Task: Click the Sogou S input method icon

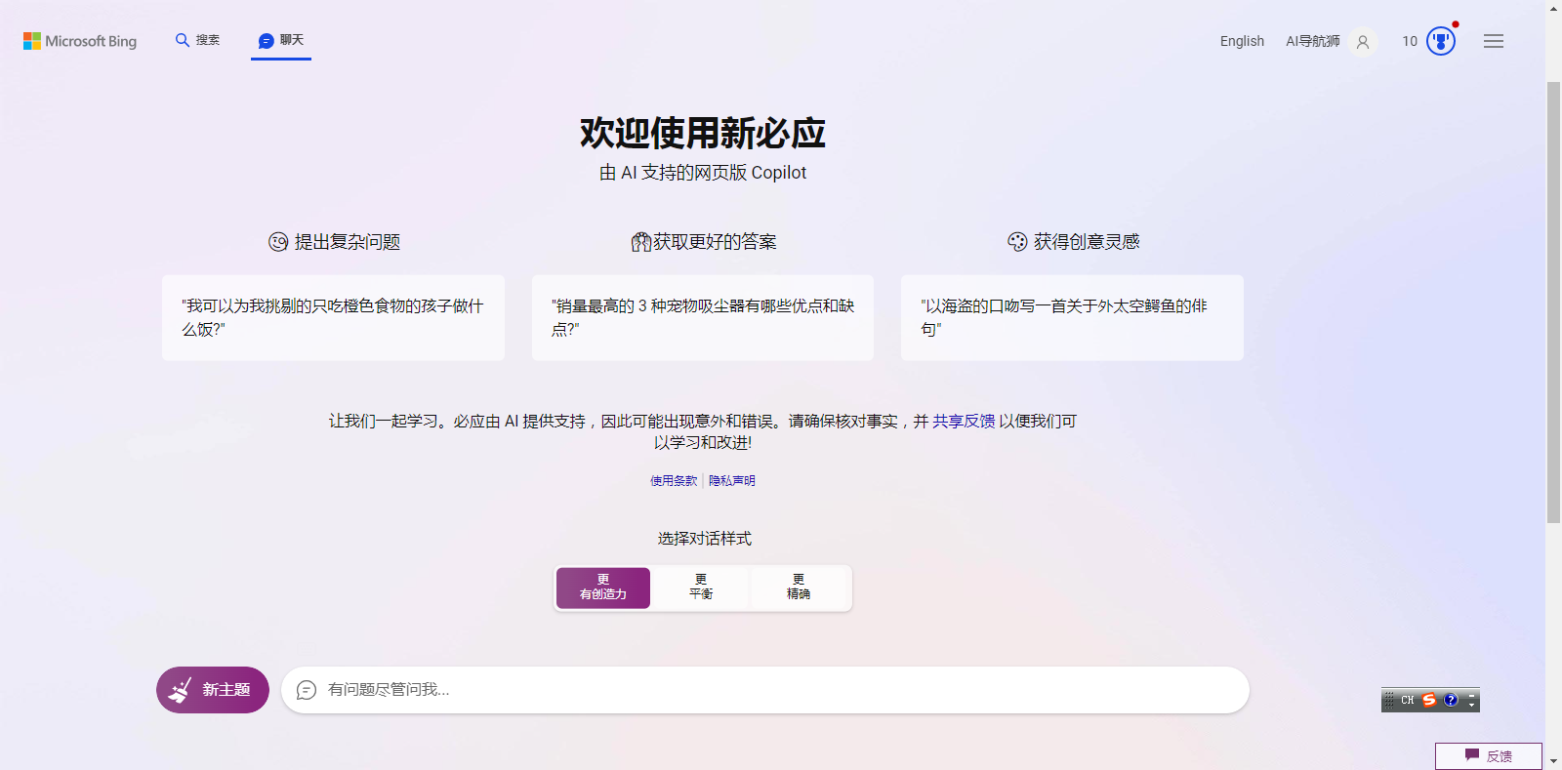Action: tap(1429, 700)
